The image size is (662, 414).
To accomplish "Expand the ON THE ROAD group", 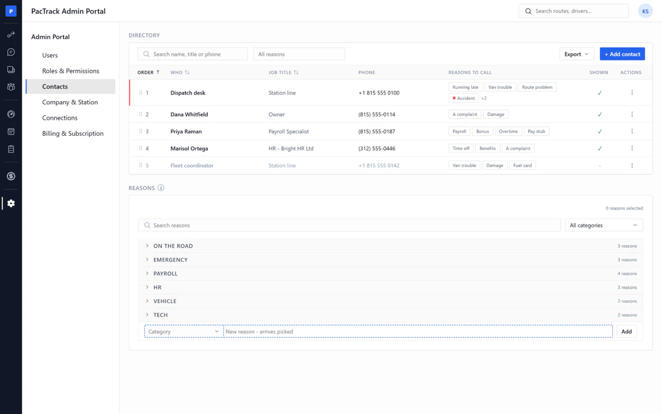I will click(391, 246).
